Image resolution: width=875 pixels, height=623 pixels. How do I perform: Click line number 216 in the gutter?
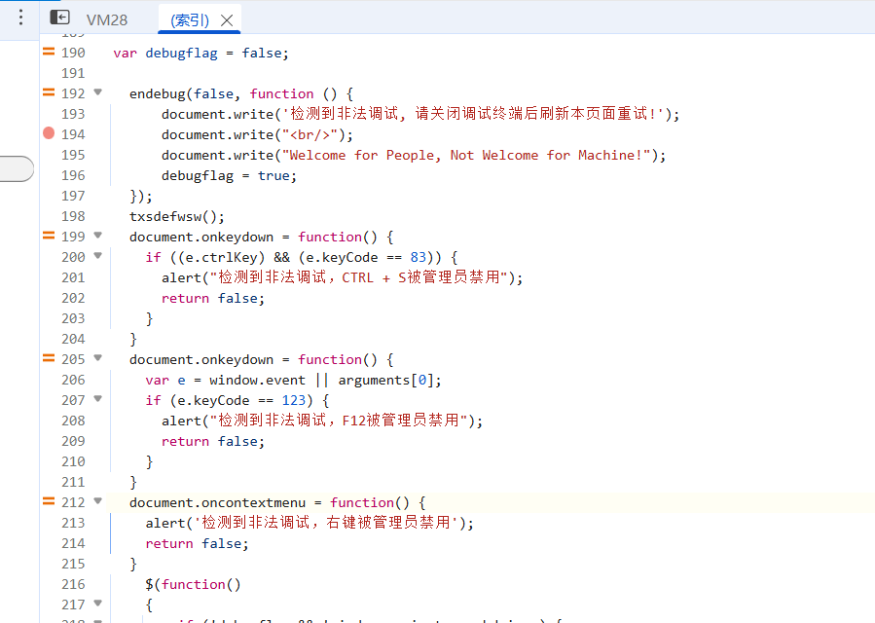pyautogui.click(x=73, y=584)
